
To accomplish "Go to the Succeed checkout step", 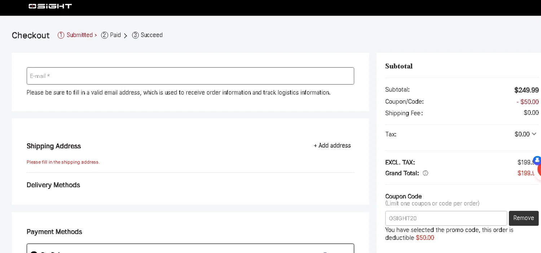I will (x=147, y=35).
